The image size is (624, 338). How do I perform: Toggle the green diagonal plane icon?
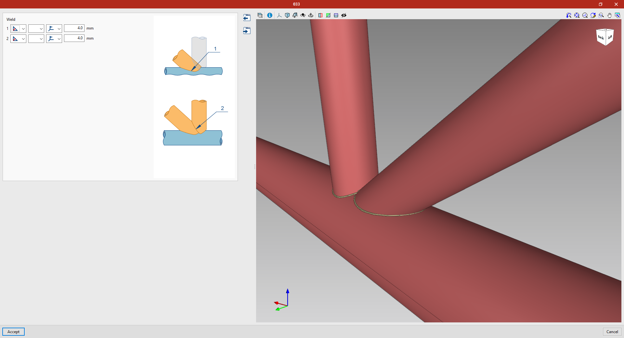(x=328, y=15)
